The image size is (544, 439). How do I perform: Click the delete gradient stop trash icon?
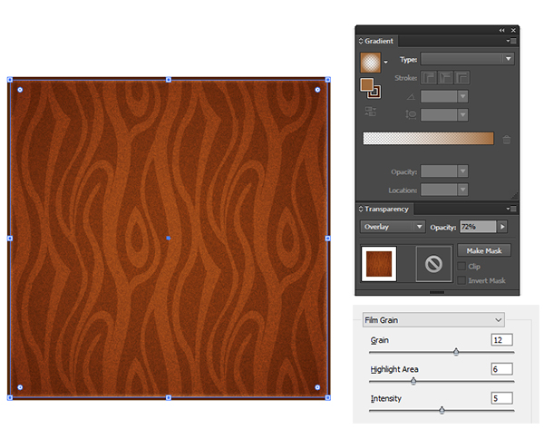pyautogui.click(x=507, y=139)
